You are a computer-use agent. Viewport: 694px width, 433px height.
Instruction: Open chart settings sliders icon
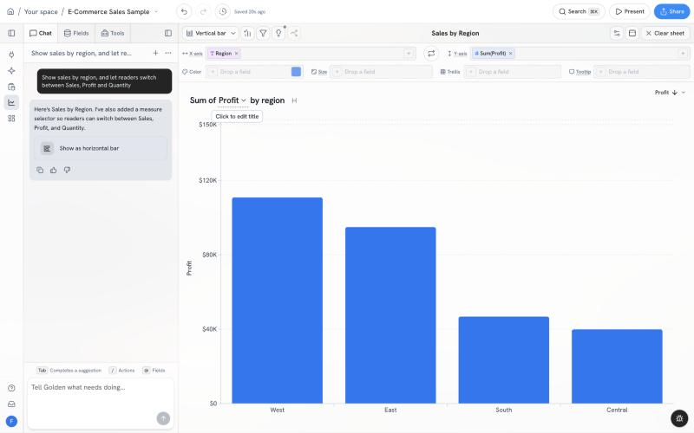click(617, 33)
